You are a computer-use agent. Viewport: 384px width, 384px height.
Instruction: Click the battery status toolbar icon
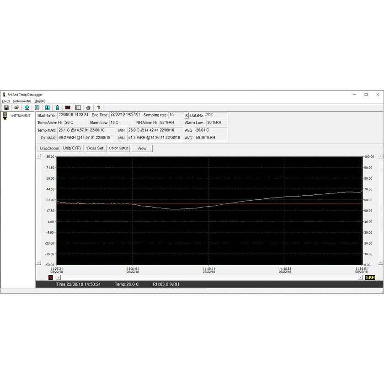(57, 107)
